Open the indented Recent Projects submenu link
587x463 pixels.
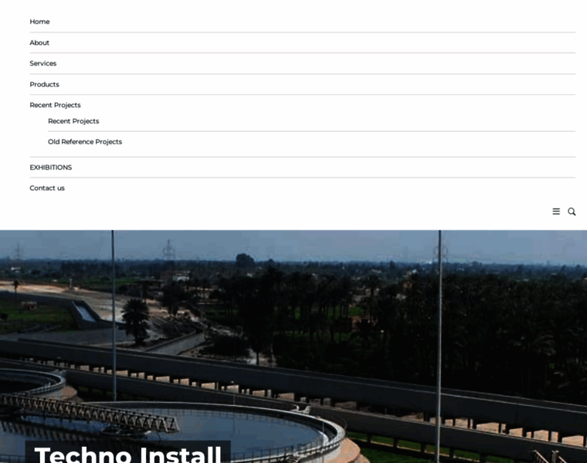point(73,121)
